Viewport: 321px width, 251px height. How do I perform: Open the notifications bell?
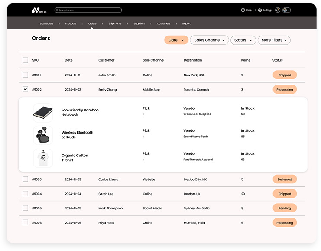(278, 10)
